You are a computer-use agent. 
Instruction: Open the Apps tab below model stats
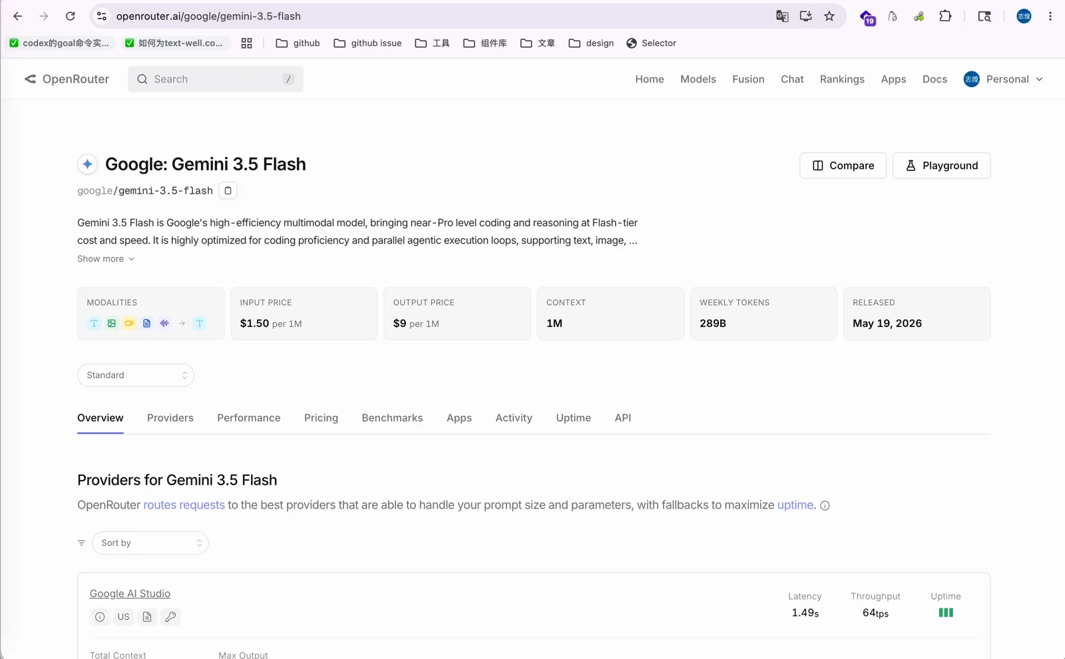tap(459, 418)
